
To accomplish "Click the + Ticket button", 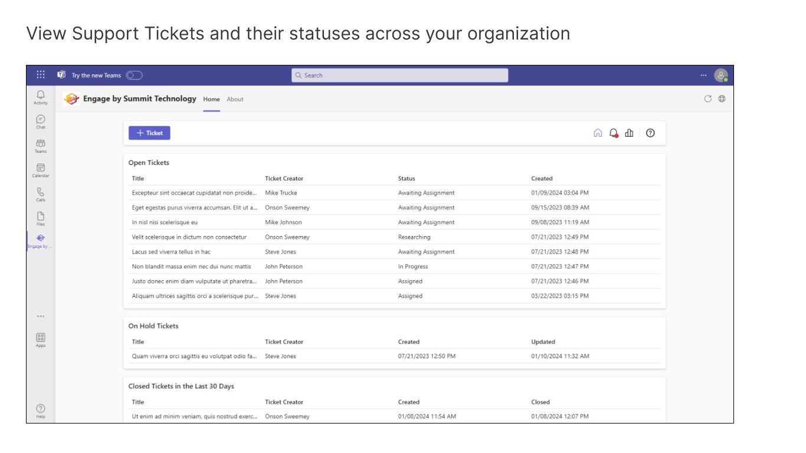I will point(149,133).
